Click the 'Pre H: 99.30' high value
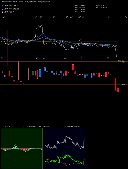This screenshot has width=128, height=169. pos(80,8)
